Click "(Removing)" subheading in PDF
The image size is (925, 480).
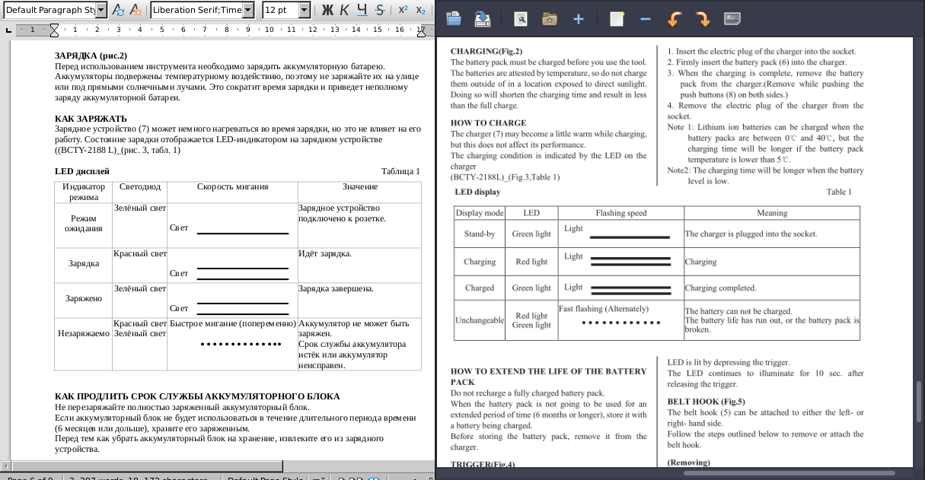point(688,463)
